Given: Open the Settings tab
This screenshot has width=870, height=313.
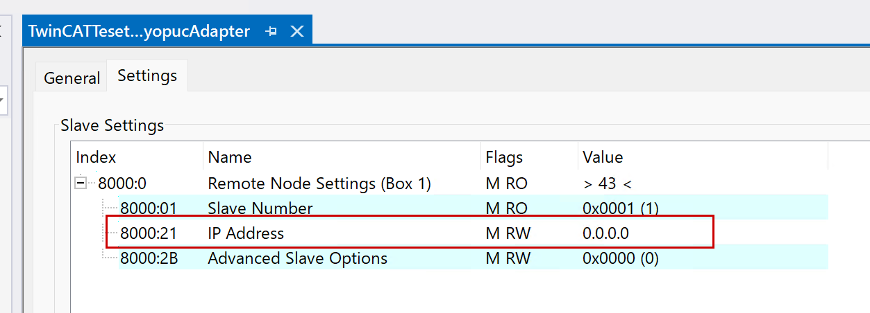Looking at the screenshot, I should point(147,75).
